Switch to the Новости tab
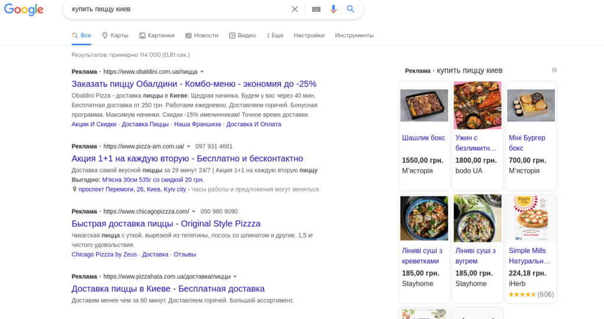604x319 pixels. click(202, 35)
